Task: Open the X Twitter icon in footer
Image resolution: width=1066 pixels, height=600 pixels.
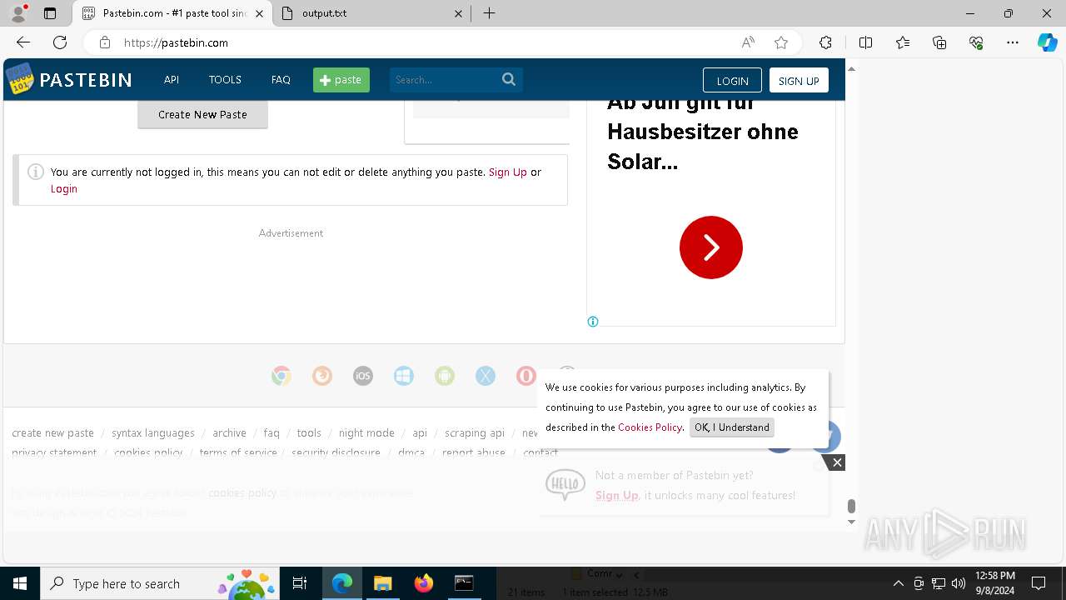Action: [x=486, y=376]
